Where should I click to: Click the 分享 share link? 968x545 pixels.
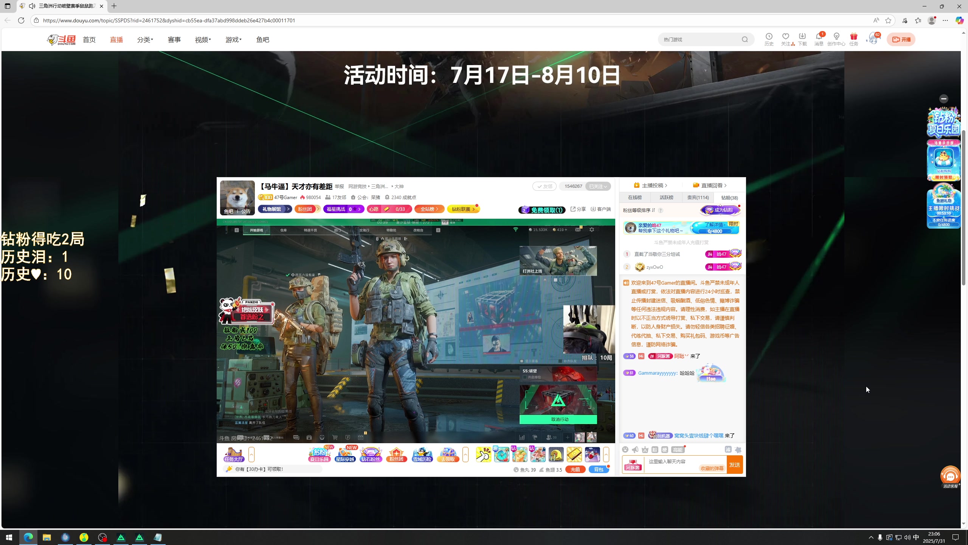pos(578,209)
